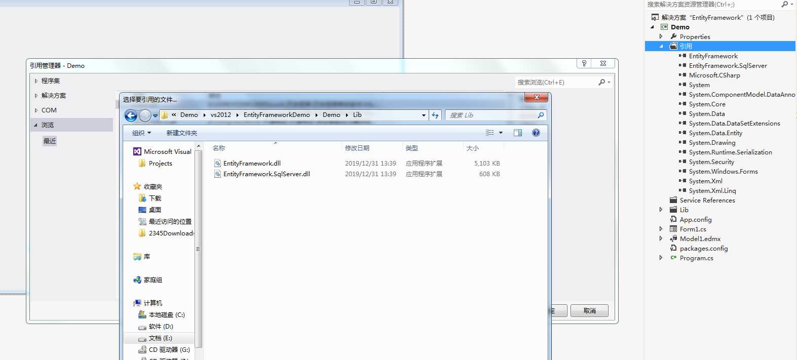Collapse the 浏览 category in Reference Manager

point(35,125)
